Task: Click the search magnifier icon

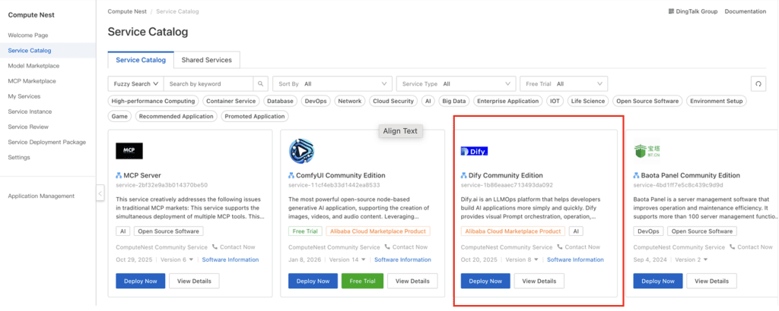Action: pyautogui.click(x=260, y=83)
